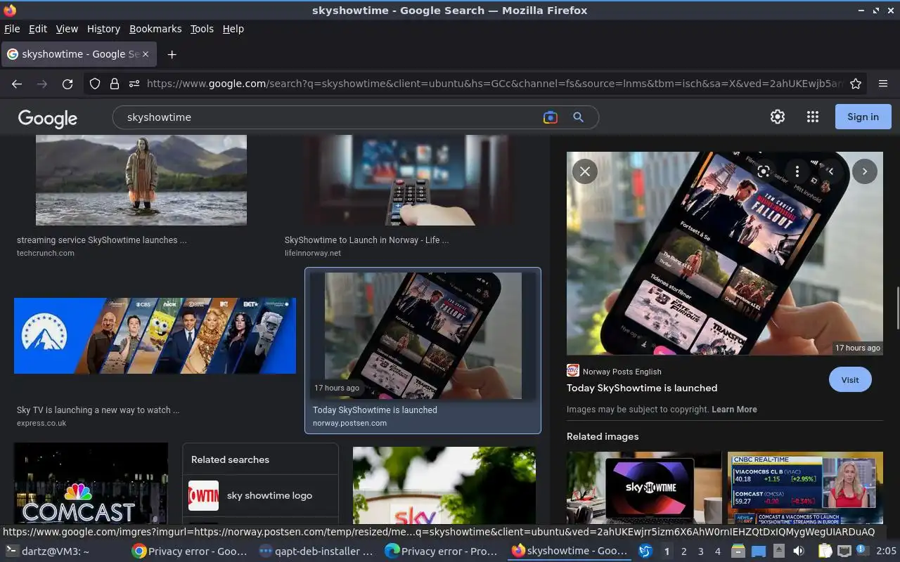Open the Tools menu
Screen dimensions: 900x562
[202, 29]
